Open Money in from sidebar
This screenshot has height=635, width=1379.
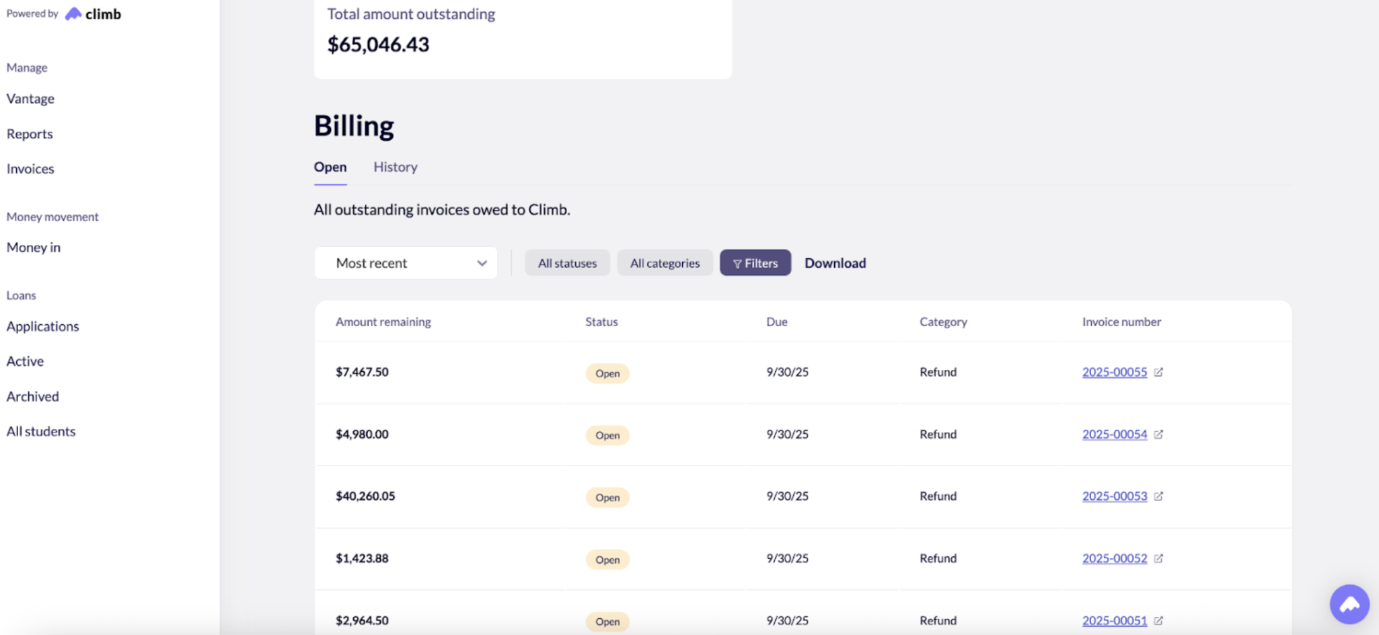(34, 248)
